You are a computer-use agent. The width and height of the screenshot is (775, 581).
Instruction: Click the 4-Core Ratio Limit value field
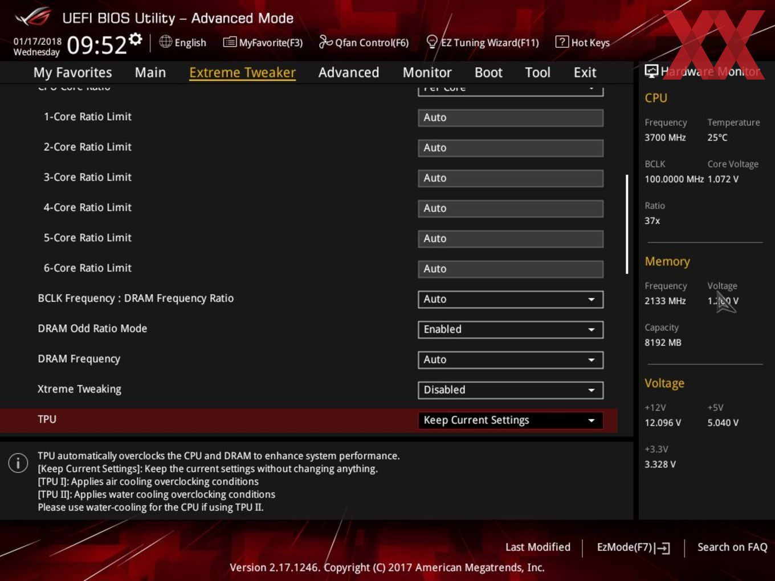(511, 208)
